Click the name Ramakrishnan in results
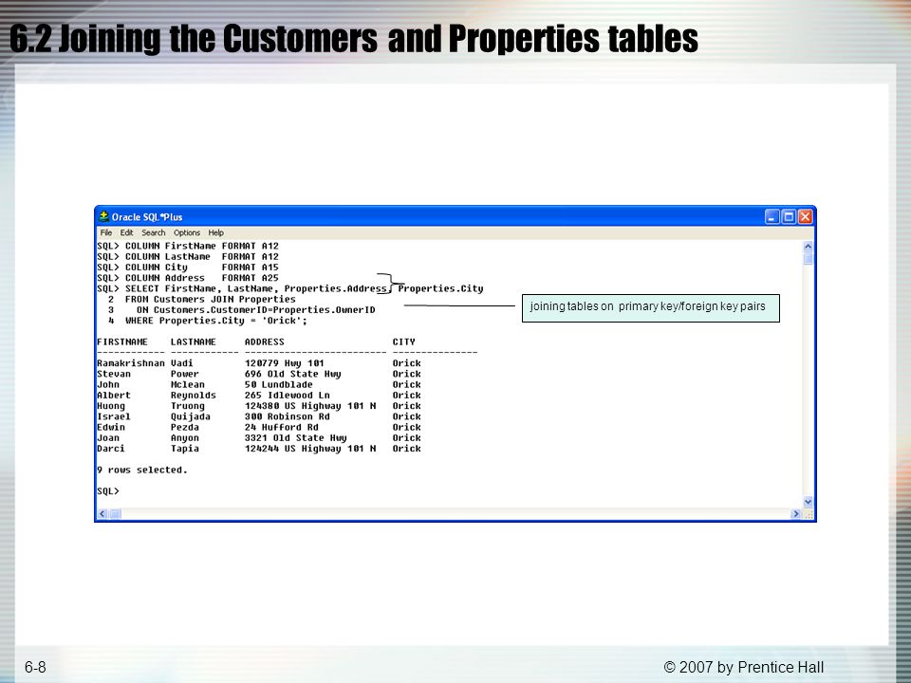The width and height of the screenshot is (911, 683). tap(131, 363)
